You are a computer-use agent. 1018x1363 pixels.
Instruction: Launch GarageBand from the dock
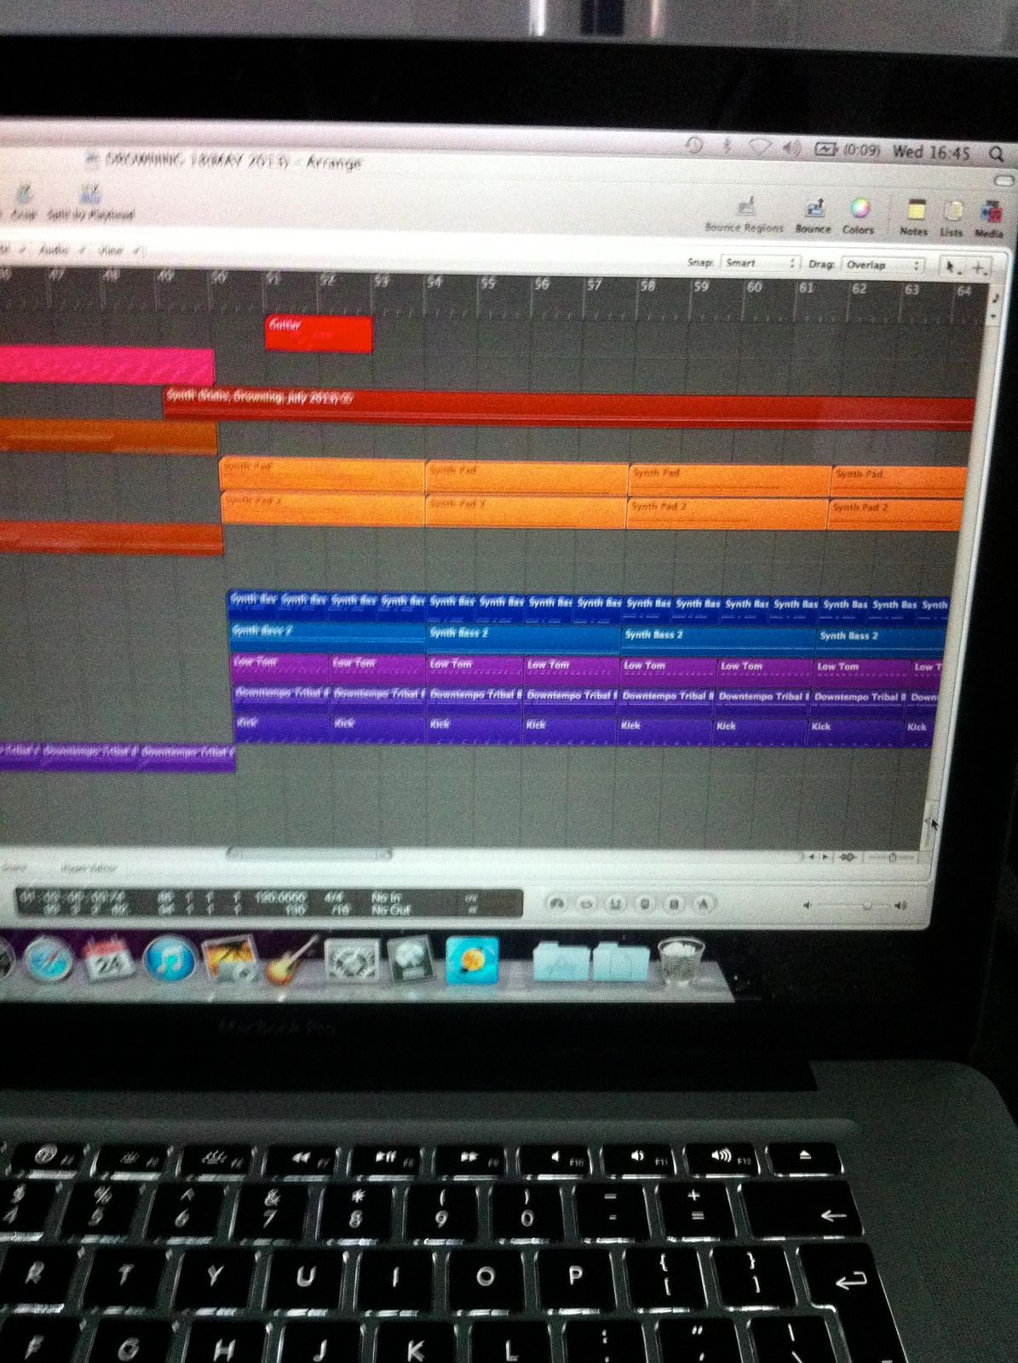[290, 961]
